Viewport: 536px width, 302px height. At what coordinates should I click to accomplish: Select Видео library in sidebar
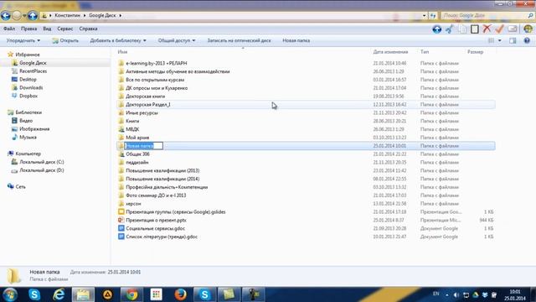[x=26, y=121]
